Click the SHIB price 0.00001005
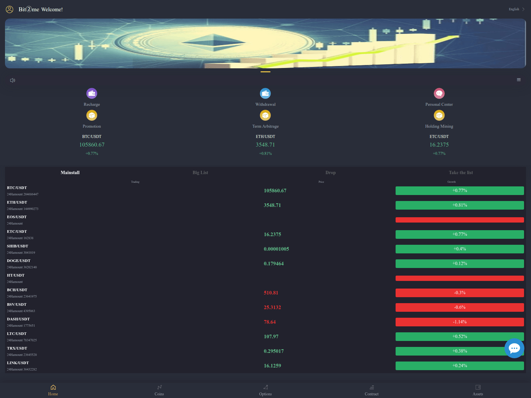The width and height of the screenshot is (531, 398). (x=276, y=249)
